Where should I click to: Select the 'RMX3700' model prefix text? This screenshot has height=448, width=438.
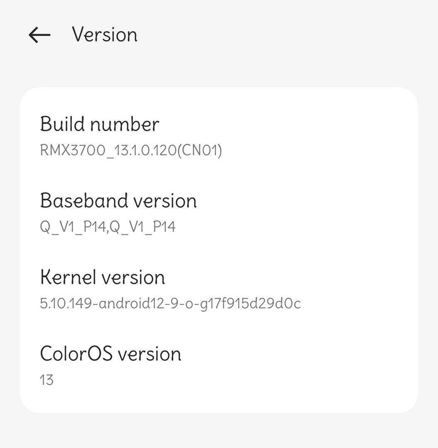tap(73, 150)
